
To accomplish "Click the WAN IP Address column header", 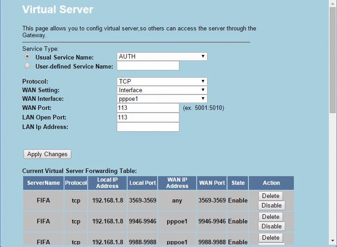I will click(177, 183).
